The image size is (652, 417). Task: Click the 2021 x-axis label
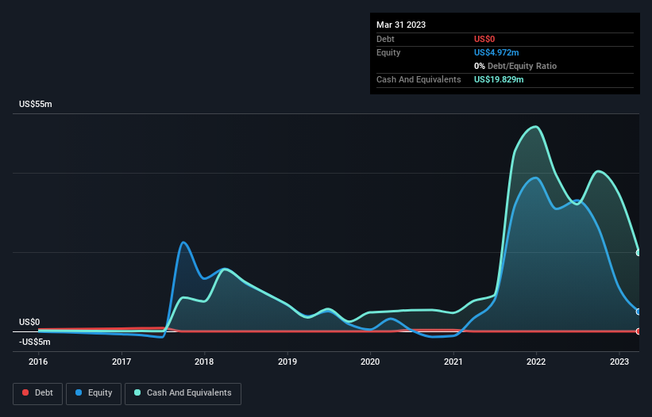(x=453, y=362)
